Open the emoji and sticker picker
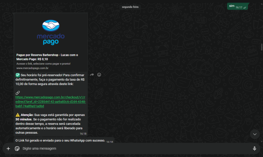Viewport: 263px width, 157px height. (17, 149)
